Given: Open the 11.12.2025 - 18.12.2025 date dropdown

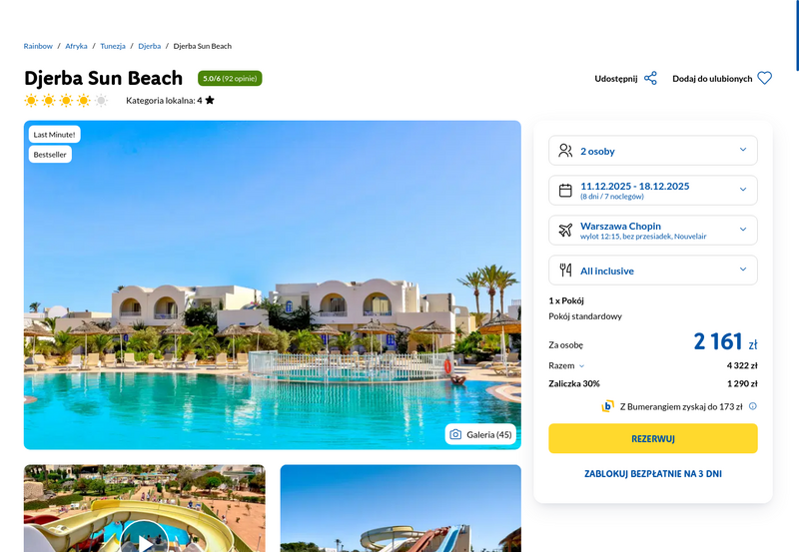Looking at the screenshot, I should tap(653, 191).
